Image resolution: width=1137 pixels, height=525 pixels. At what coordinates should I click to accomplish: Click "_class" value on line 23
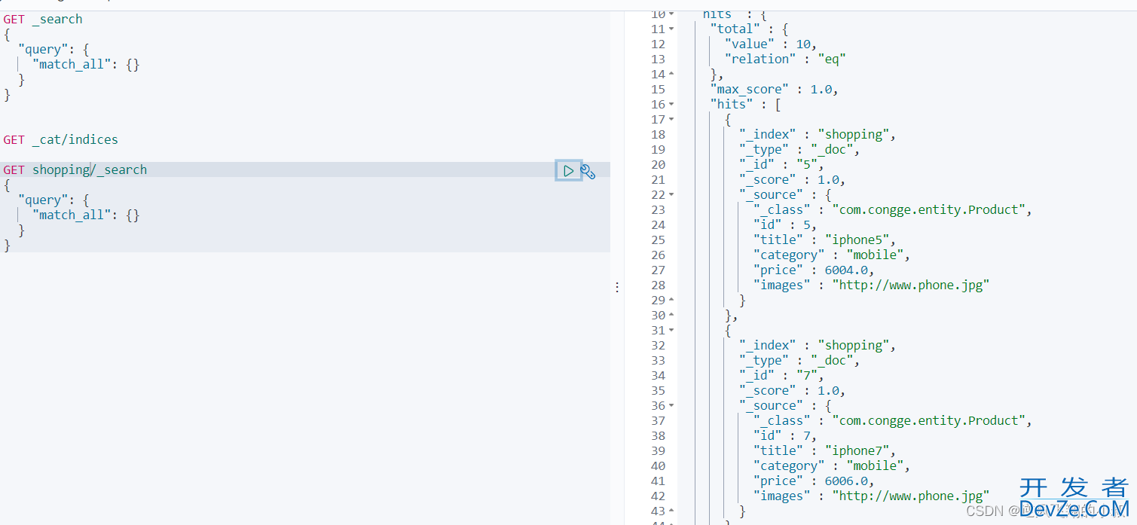click(x=928, y=209)
